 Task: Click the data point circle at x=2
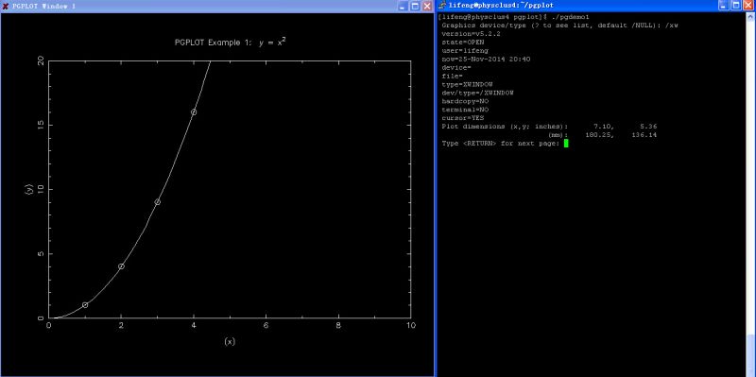click(122, 266)
